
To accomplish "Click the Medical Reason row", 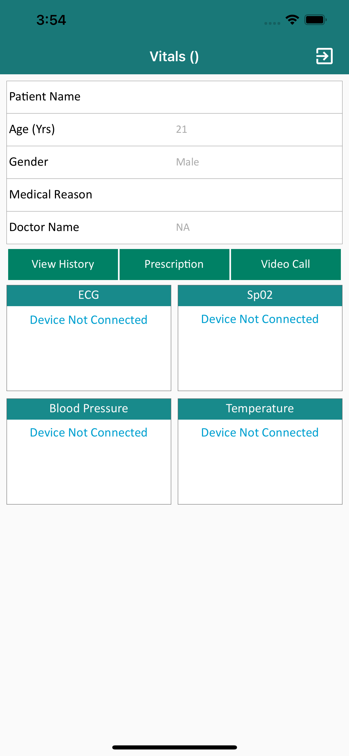I will click(x=174, y=195).
